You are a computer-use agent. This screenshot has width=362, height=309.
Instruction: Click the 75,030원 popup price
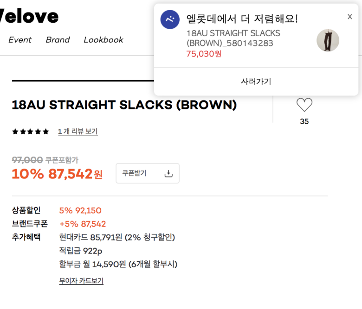pos(204,54)
